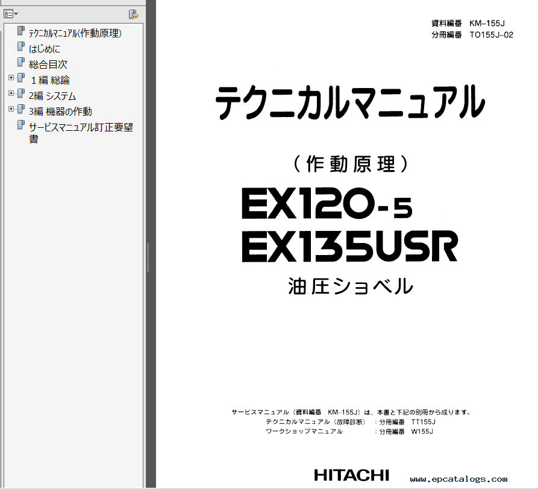The width and height of the screenshot is (538, 489).
Task: Select the 2編 システム bookmark
Action: click(52, 96)
